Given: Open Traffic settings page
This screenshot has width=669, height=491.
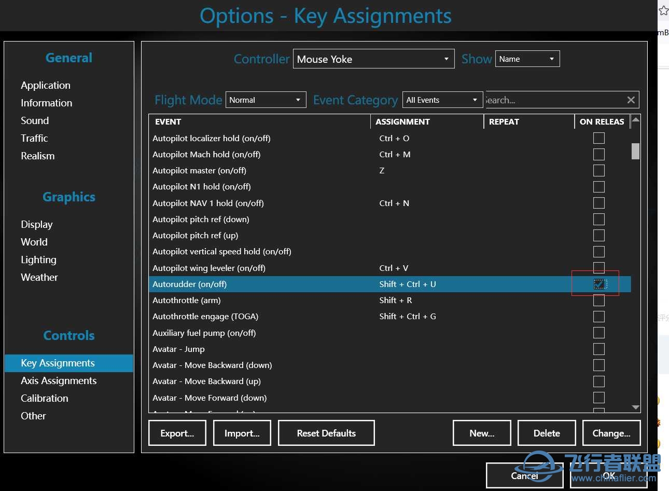Looking at the screenshot, I should [34, 138].
